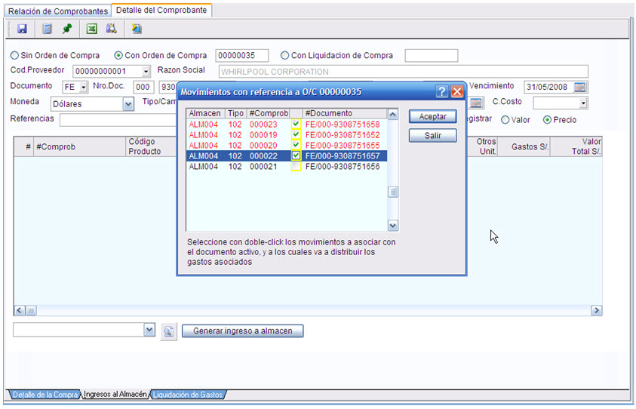
Task: Click Generar ingreso a almacen button
Action: coord(242,331)
